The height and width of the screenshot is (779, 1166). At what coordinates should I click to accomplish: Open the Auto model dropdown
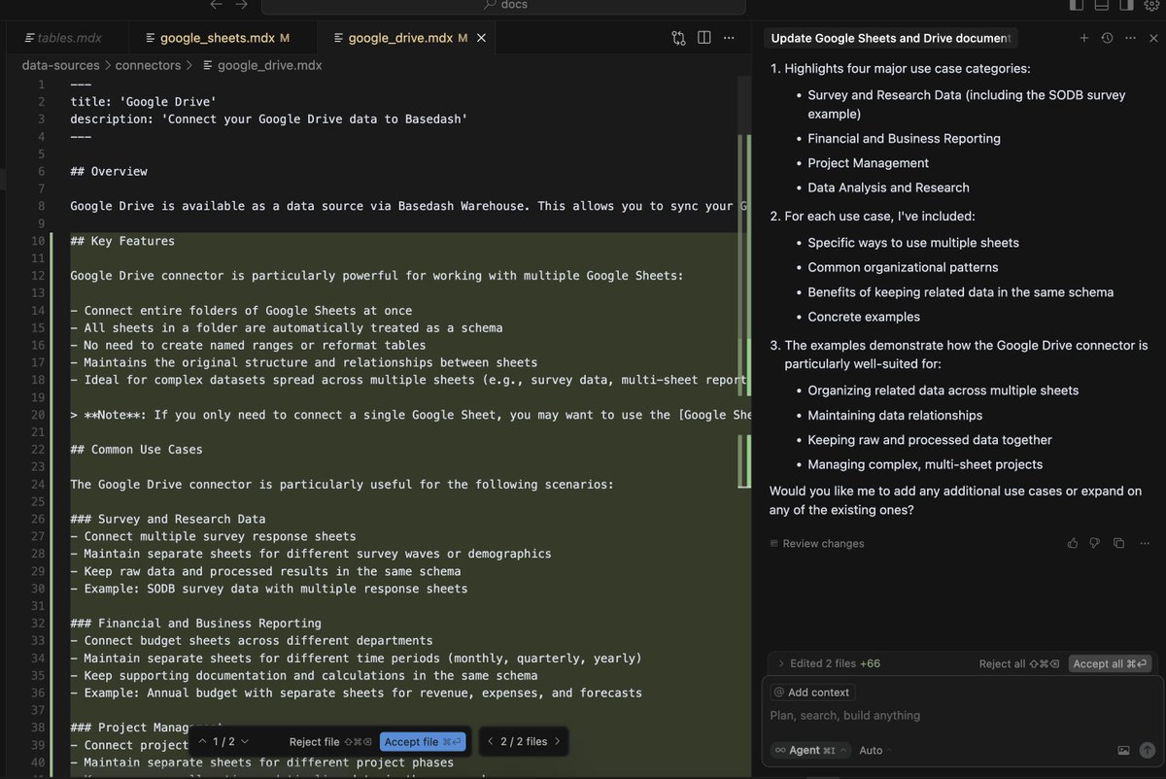[875, 750]
